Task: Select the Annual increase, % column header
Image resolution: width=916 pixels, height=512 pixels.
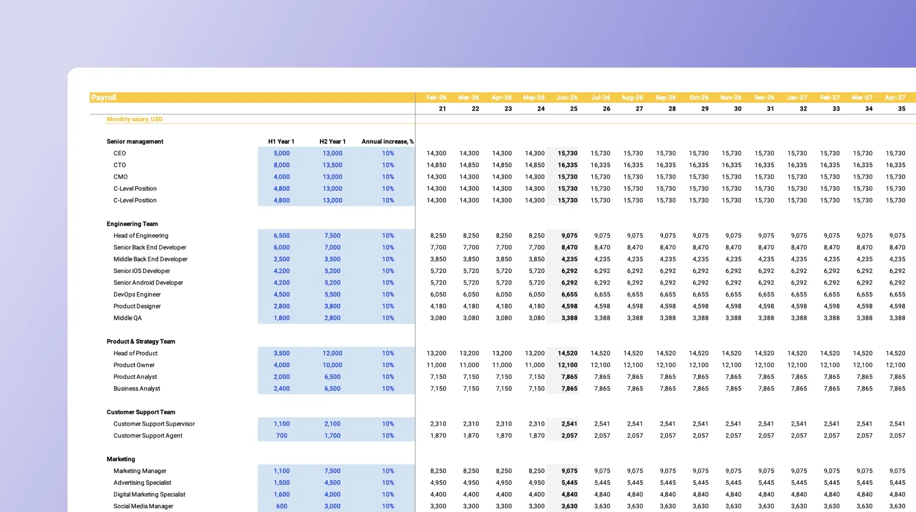Action: coord(387,141)
